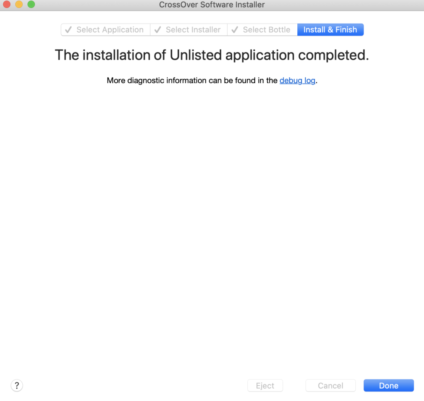Click the green full-screen window button
This screenshot has width=424, height=401.
point(31,5)
